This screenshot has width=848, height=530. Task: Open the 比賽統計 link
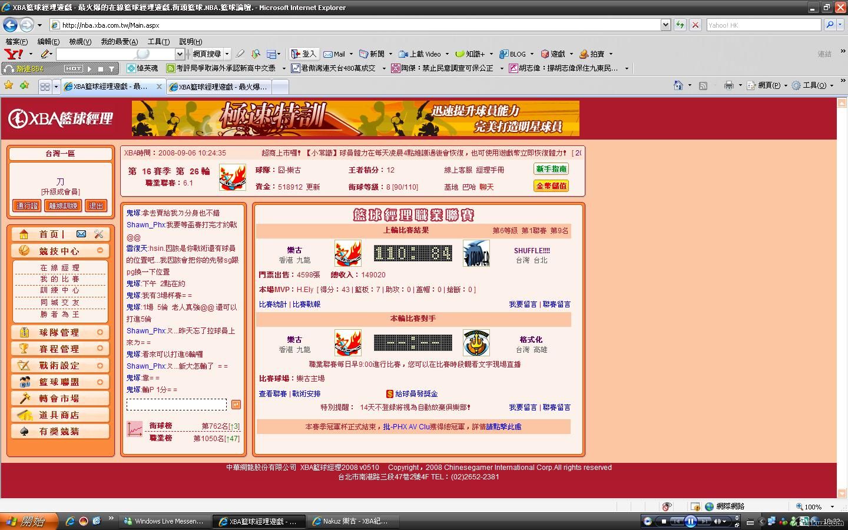(273, 304)
